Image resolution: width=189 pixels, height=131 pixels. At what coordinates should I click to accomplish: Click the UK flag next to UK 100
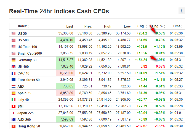tap(14, 66)
